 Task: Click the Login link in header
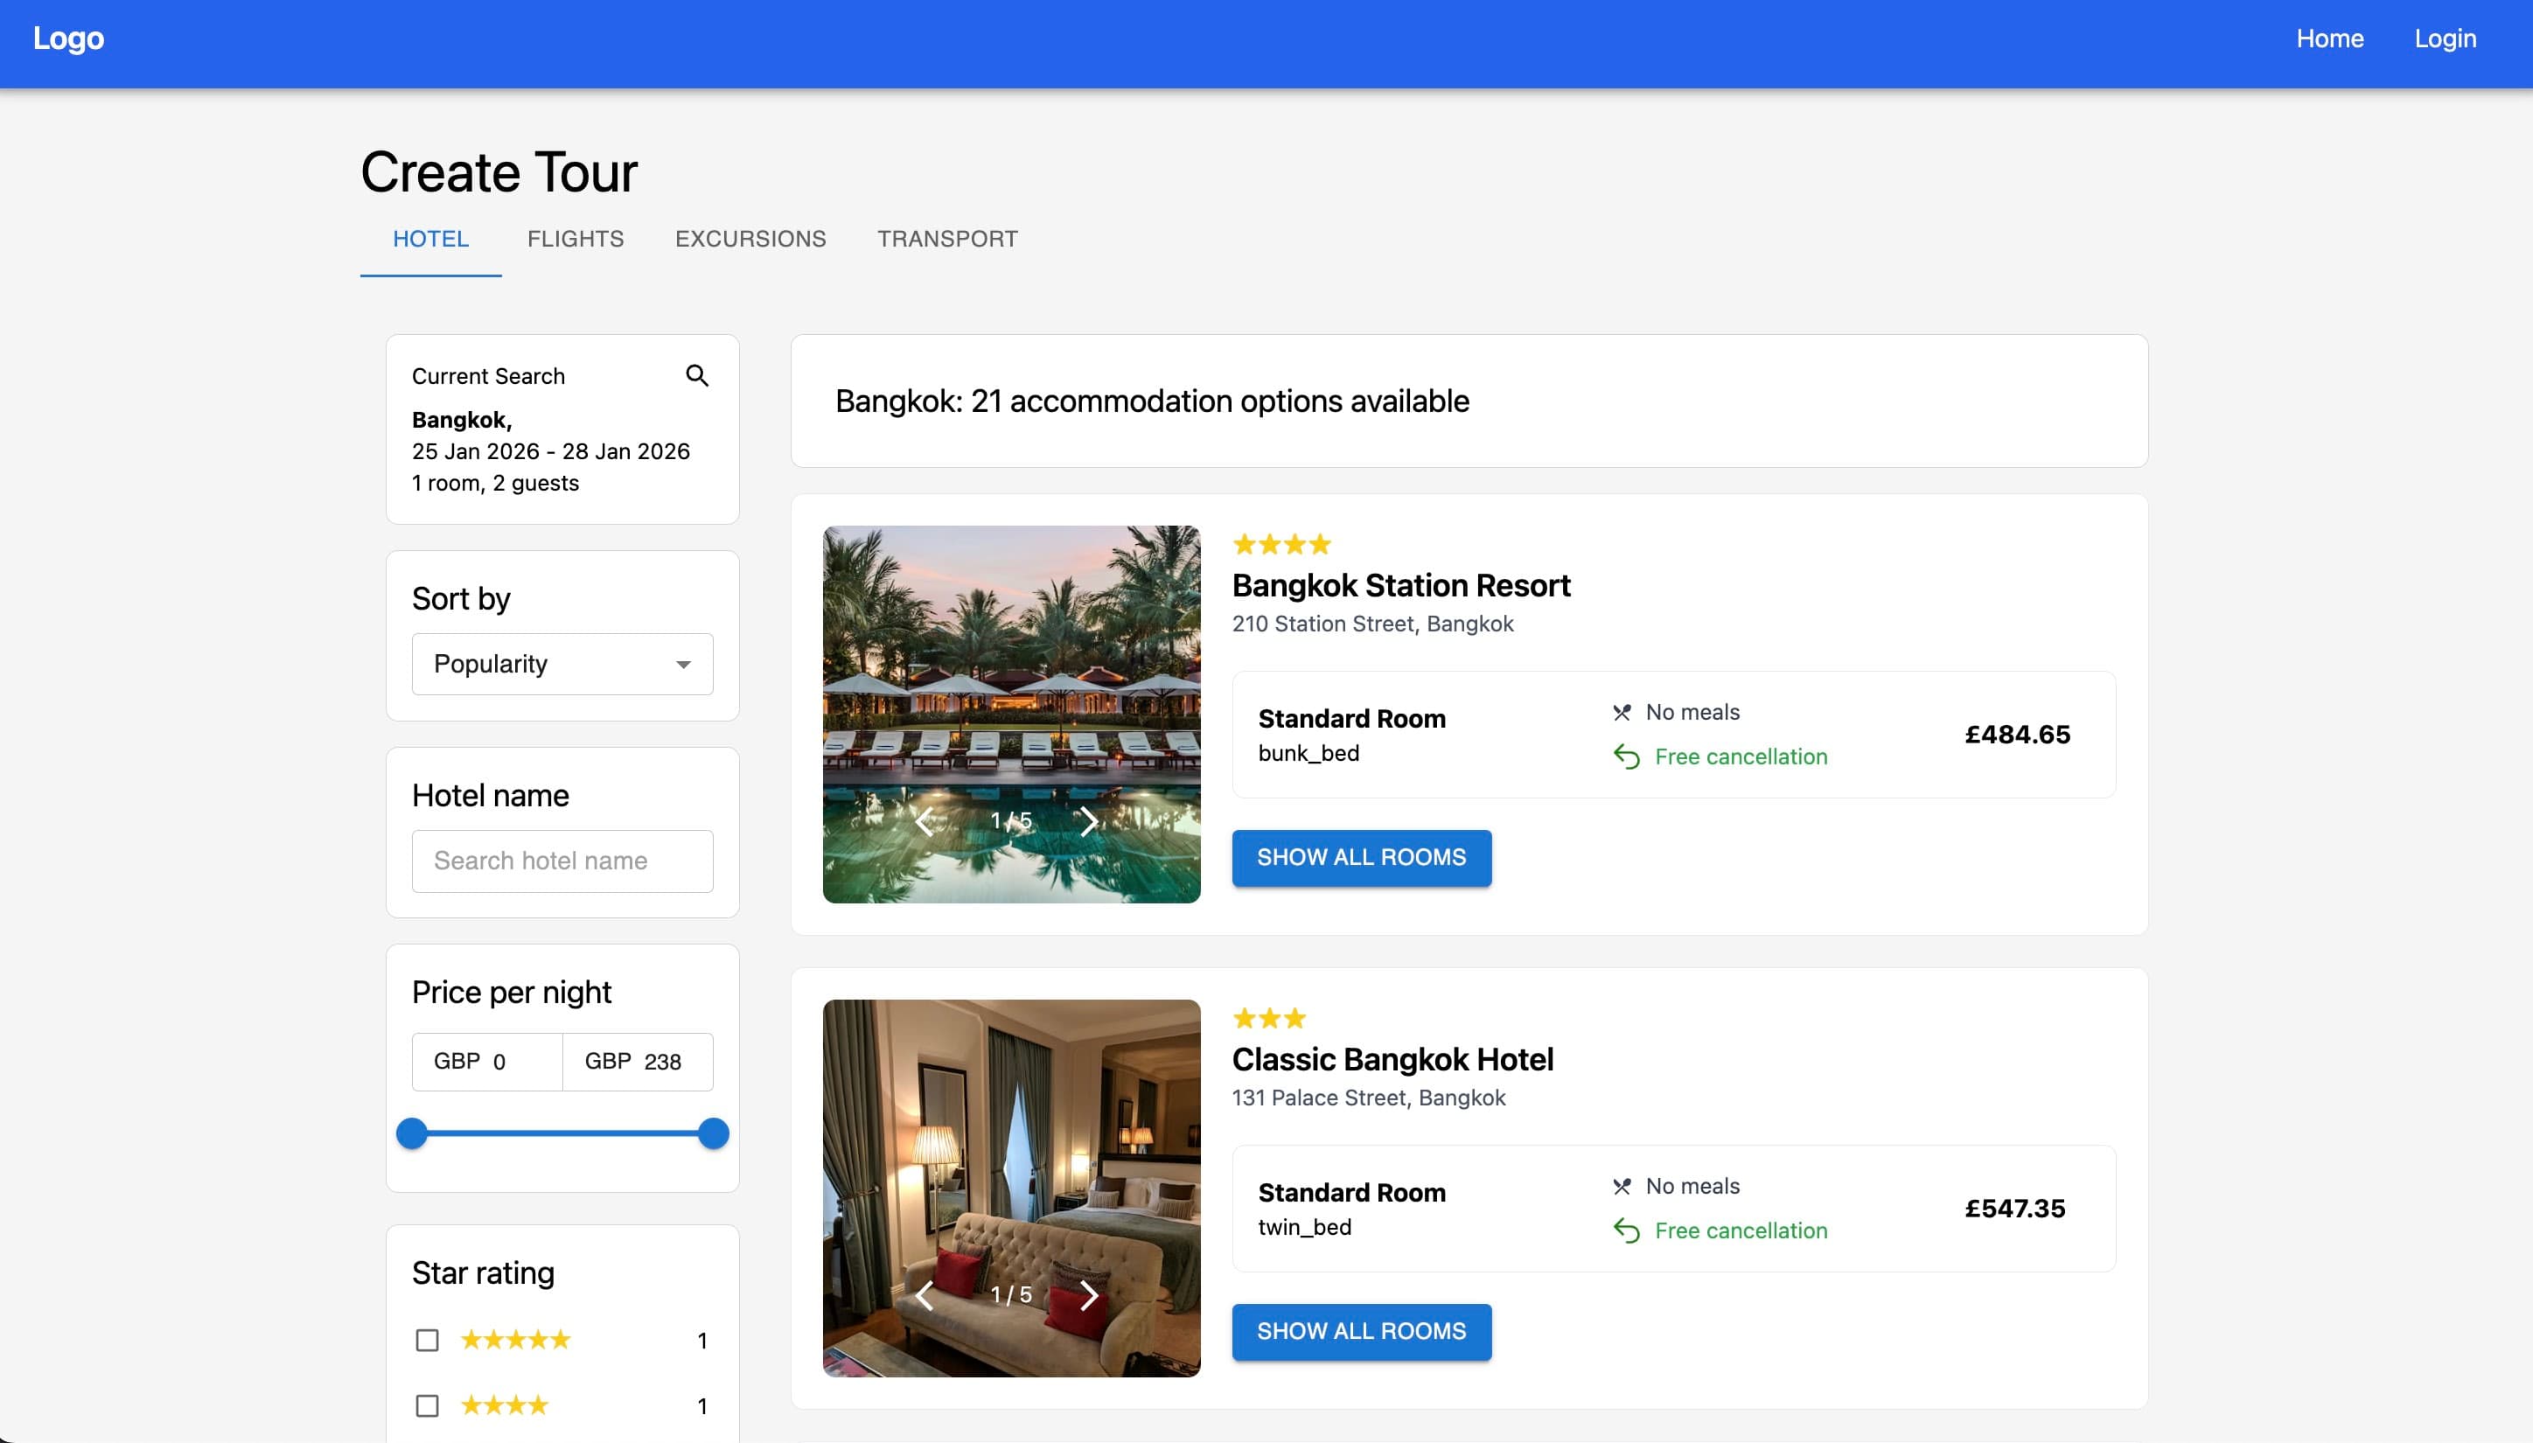click(2444, 38)
